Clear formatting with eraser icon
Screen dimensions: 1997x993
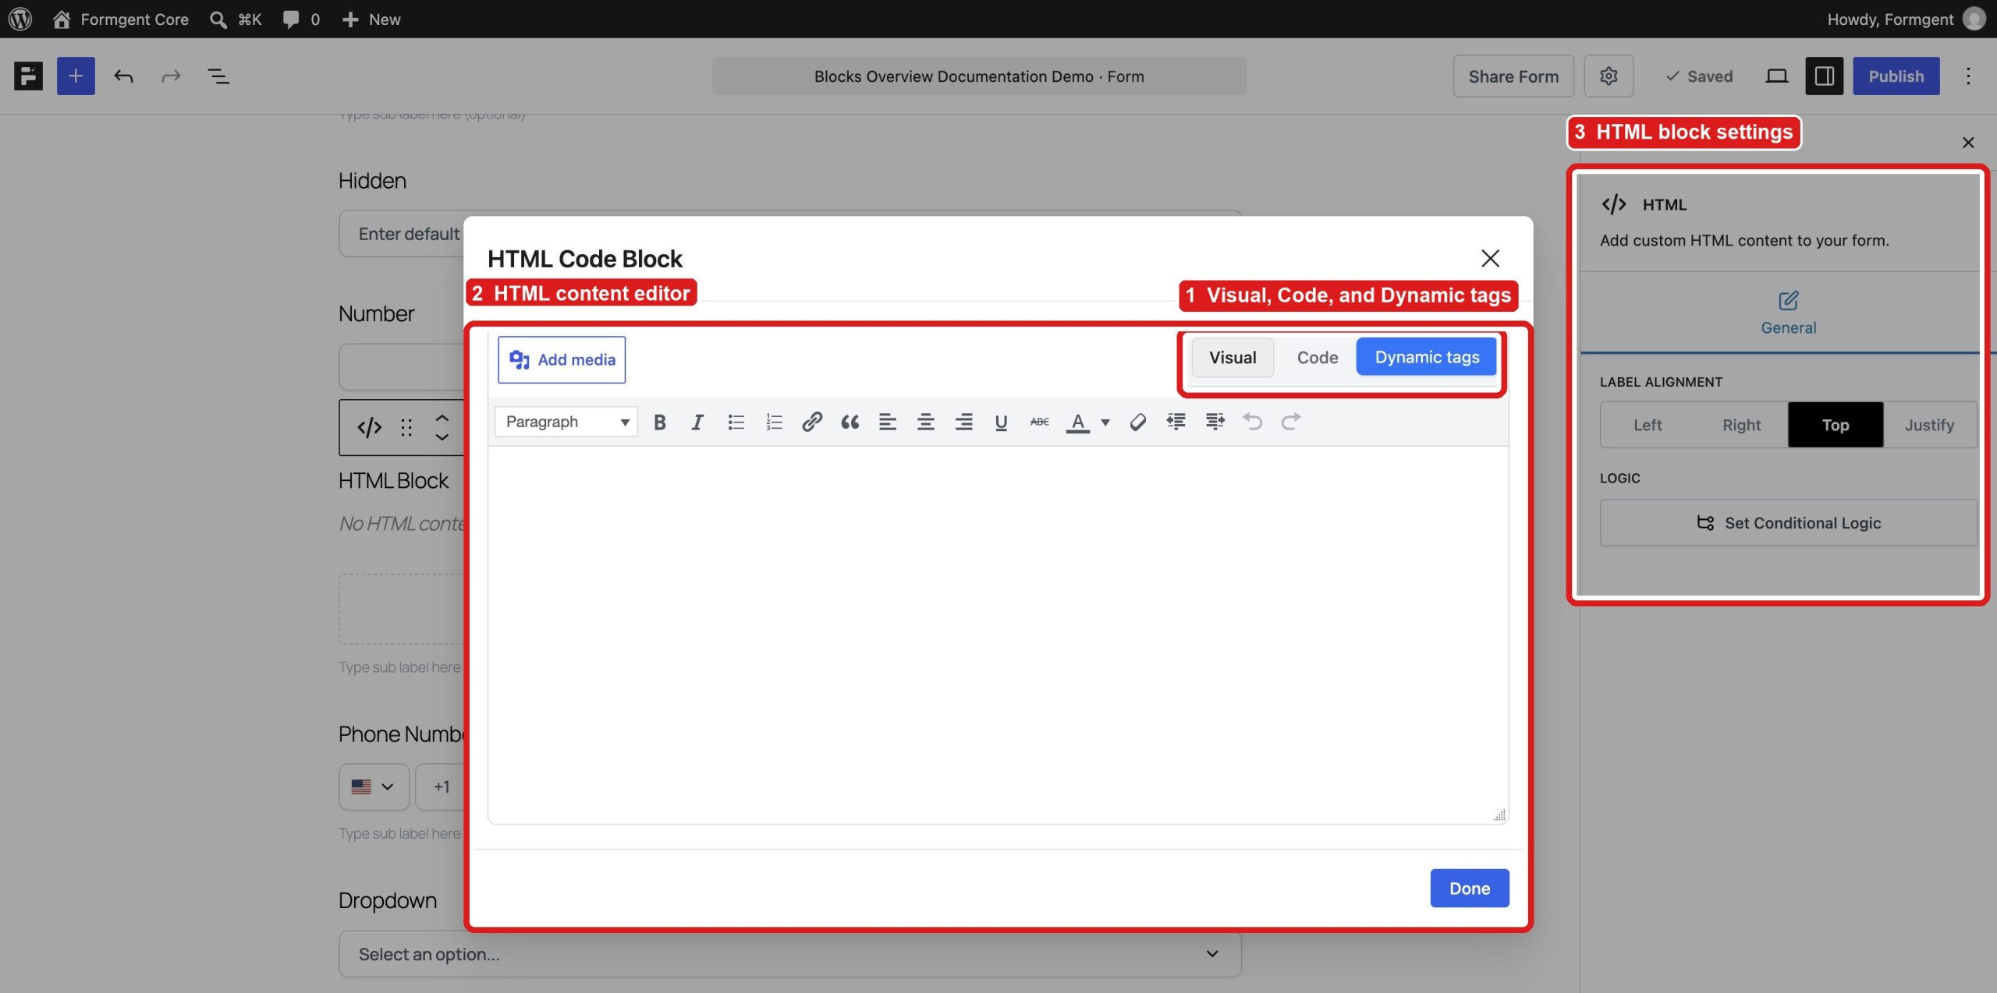pos(1137,422)
